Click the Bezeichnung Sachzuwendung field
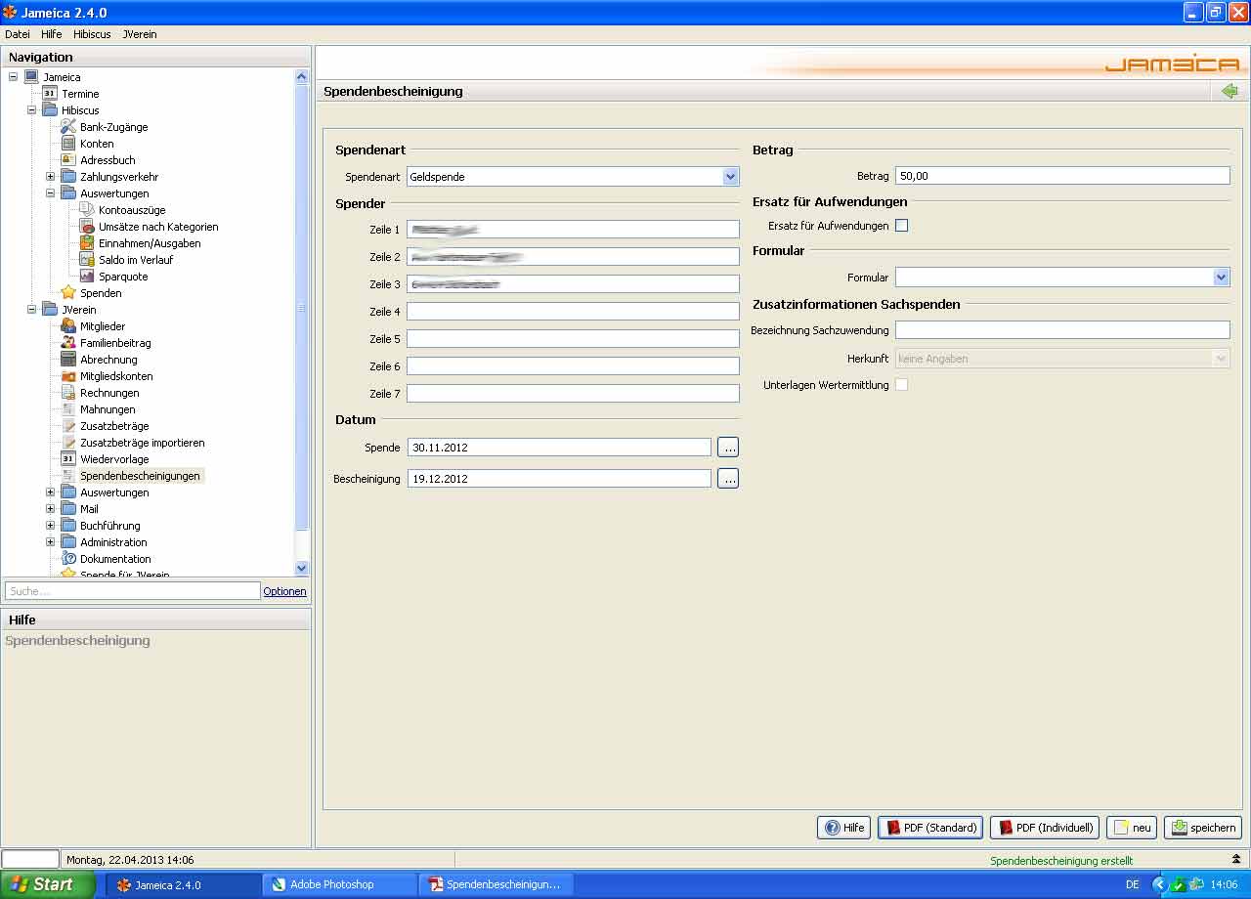Screen dimensions: 1251x899 (x=1062, y=330)
